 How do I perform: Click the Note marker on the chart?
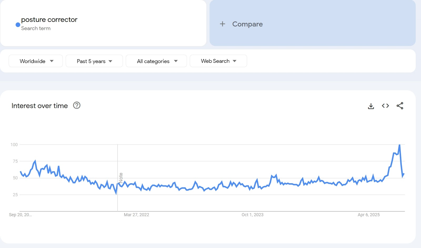(x=121, y=178)
